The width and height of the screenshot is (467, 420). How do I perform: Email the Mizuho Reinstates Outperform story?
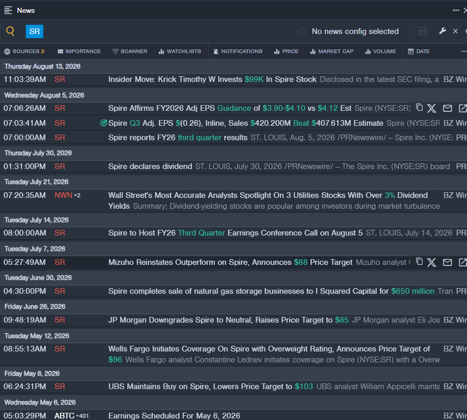(x=447, y=262)
